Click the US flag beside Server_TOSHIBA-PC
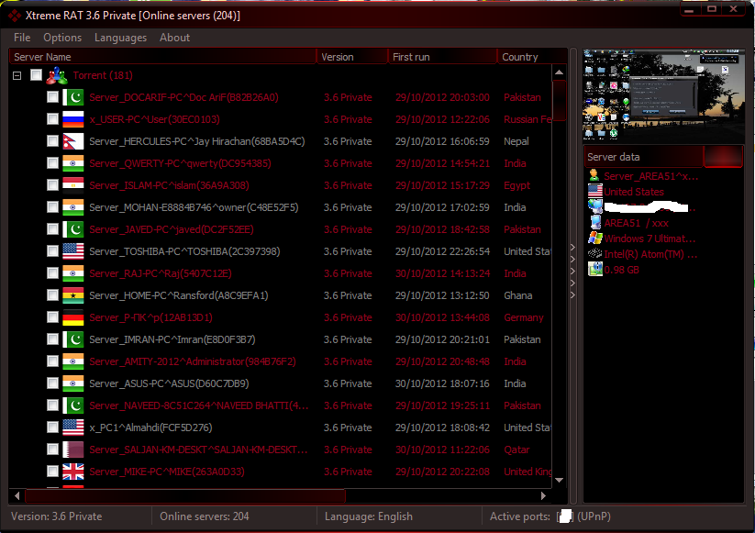 coord(73,251)
